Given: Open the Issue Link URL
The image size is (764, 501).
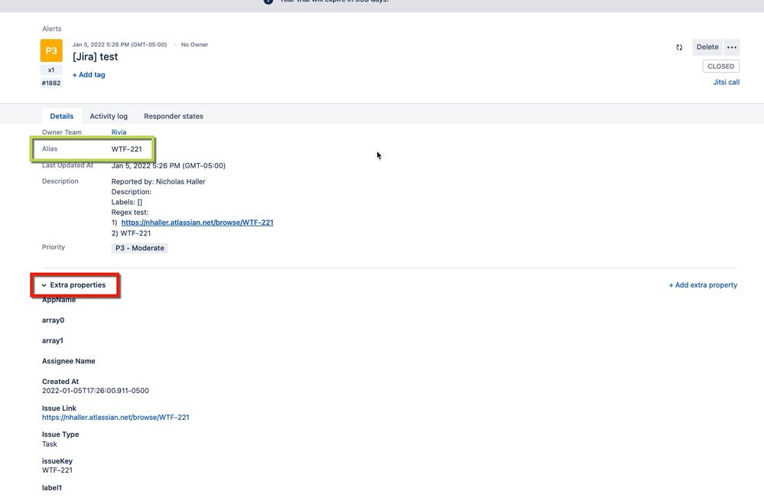Looking at the screenshot, I should click(x=115, y=417).
